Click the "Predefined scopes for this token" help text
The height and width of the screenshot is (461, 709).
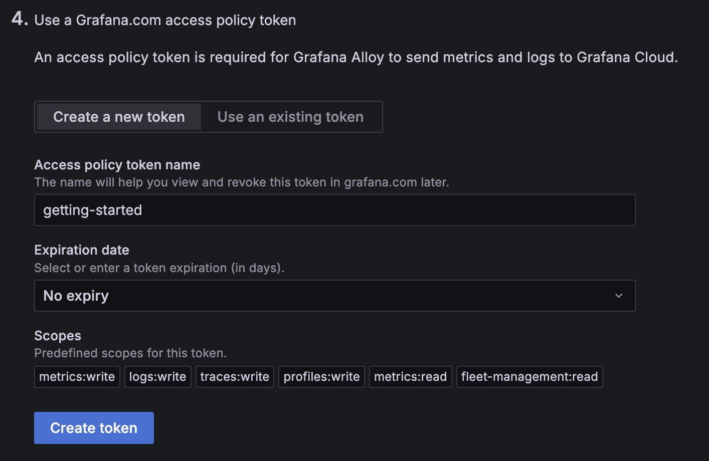click(x=130, y=353)
